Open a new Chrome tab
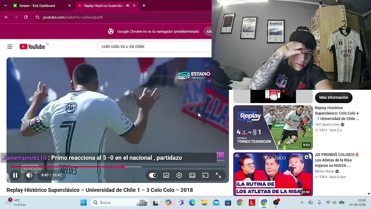The height and width of the screenshot is (209, 371). point(144,6)
